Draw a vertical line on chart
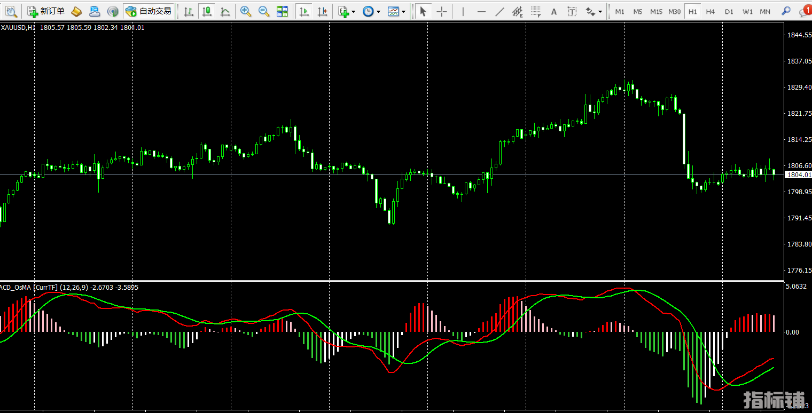This screenshot has height=413, width=812. 463,11
